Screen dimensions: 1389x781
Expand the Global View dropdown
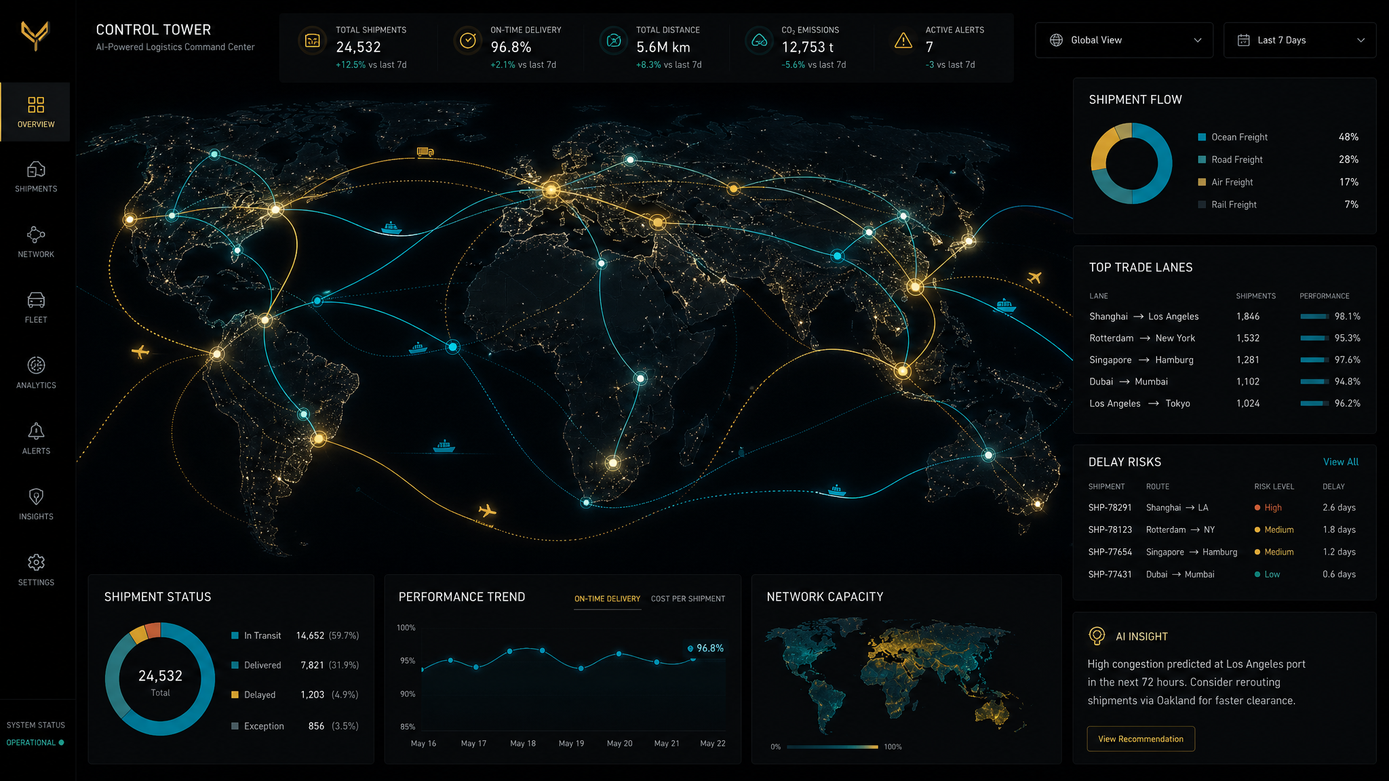click(1124, 40)
